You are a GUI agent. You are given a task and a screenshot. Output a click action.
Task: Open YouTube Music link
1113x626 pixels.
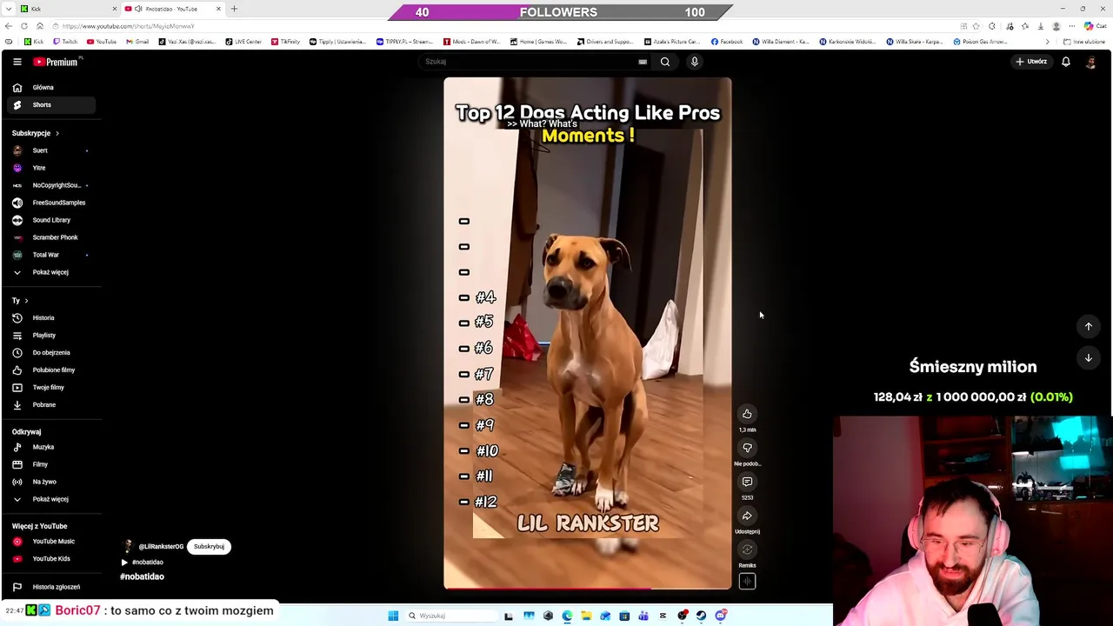50,541
